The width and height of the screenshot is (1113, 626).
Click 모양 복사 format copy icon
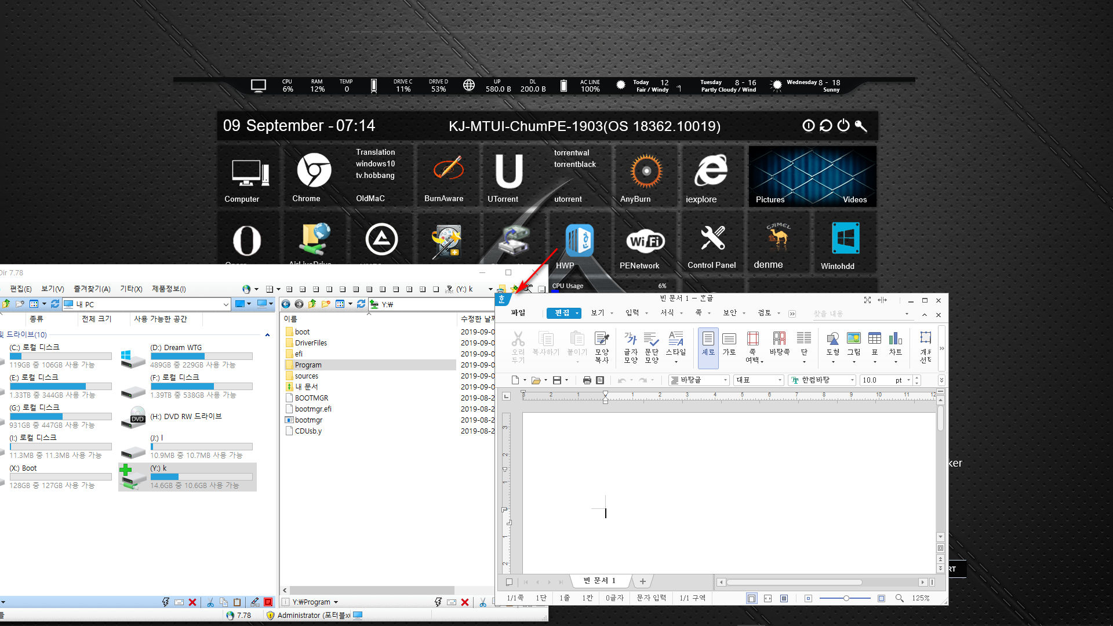click(602, 347)
